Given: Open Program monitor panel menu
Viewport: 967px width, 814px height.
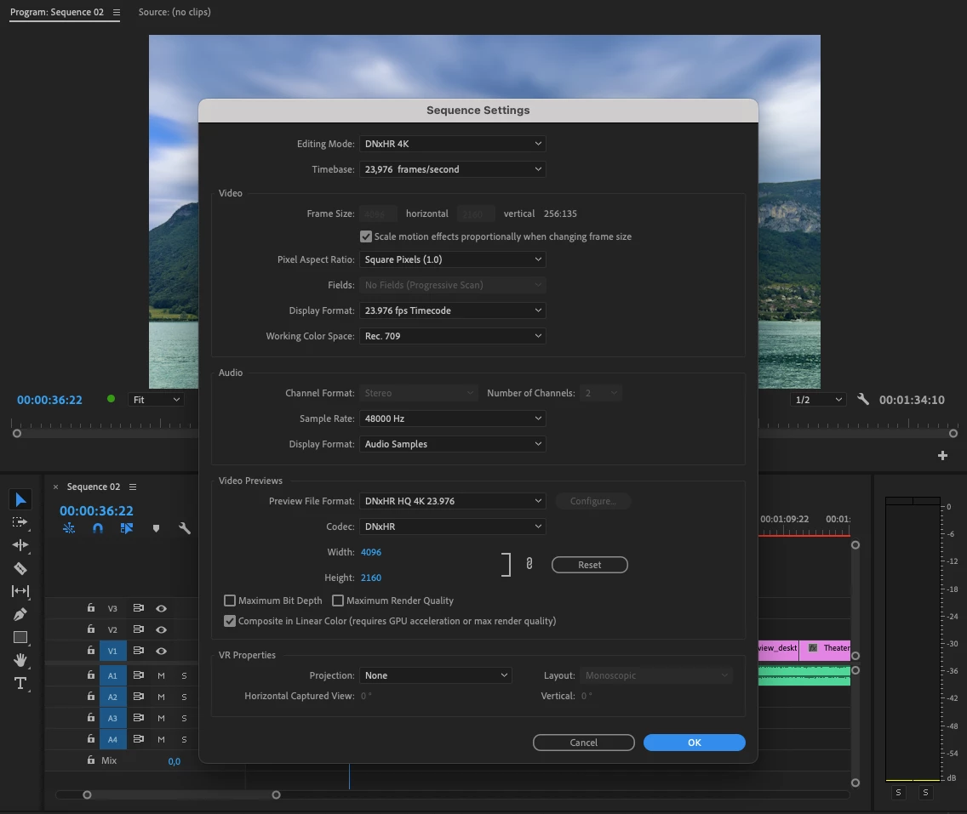Looking at the screenshot, I should pos(116,12).
